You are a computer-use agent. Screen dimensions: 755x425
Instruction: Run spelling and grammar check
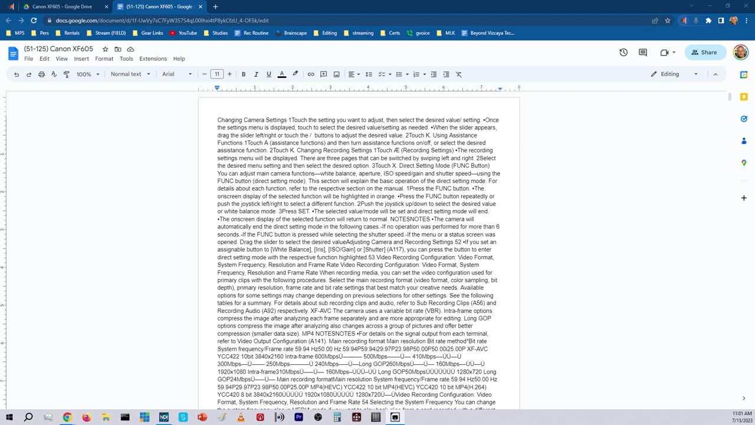pyautogui.click(x=54, y=74)
